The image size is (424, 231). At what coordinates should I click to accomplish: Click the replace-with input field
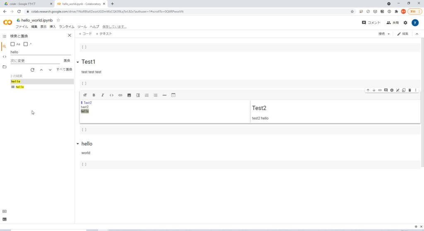(35, 61)
